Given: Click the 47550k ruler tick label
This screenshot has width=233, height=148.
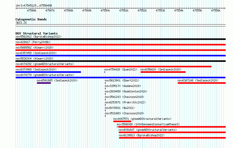Looking at the screenshot, I should point(105,10).
